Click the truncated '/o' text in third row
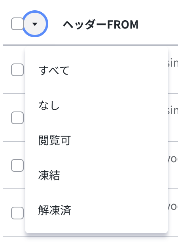The height and width of the screenshot is (242, 178). (173, 159)
